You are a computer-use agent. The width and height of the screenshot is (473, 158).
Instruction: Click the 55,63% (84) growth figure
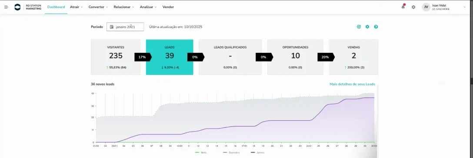[x=116, y=68]
